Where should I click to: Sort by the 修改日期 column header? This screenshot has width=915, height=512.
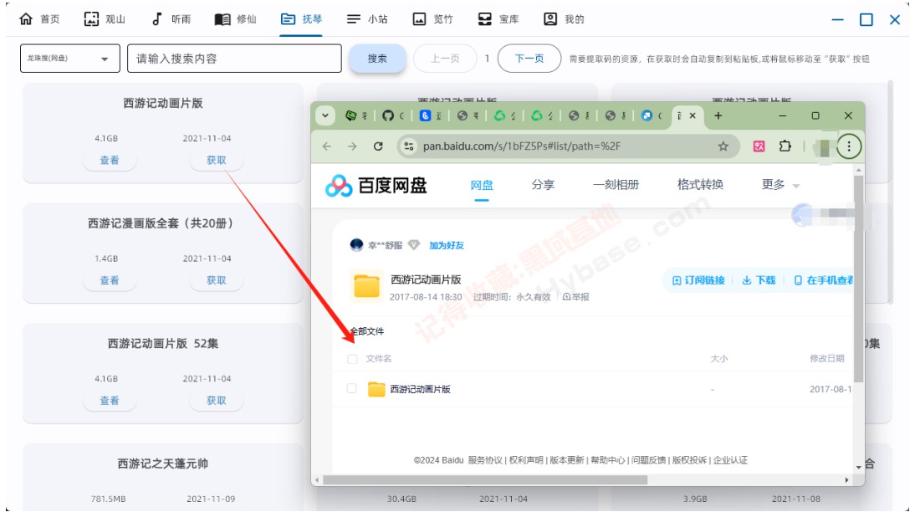point(827,358)
